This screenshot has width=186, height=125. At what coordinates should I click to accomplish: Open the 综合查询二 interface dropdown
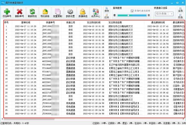pyautogui.click(x=164, y=14)
